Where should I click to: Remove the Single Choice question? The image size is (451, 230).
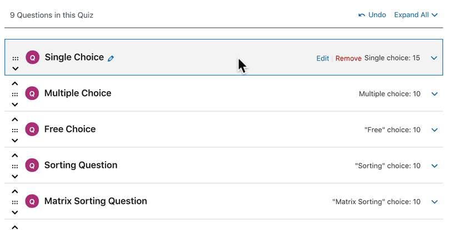pyautogui.click(x=348, y=58)
